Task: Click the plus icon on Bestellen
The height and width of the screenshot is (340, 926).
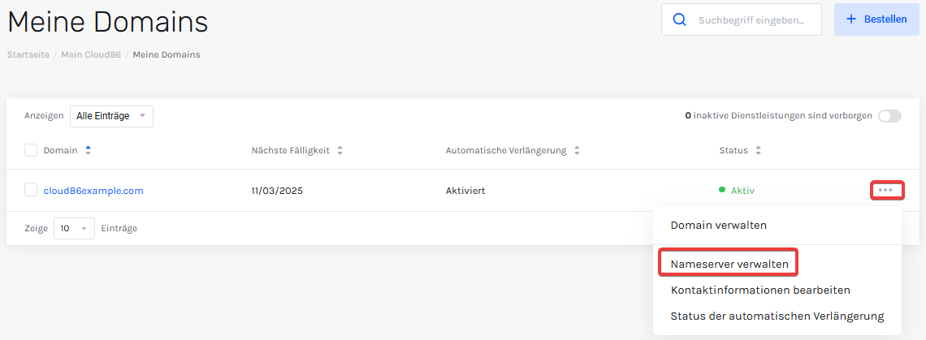Action: point(851,19)
